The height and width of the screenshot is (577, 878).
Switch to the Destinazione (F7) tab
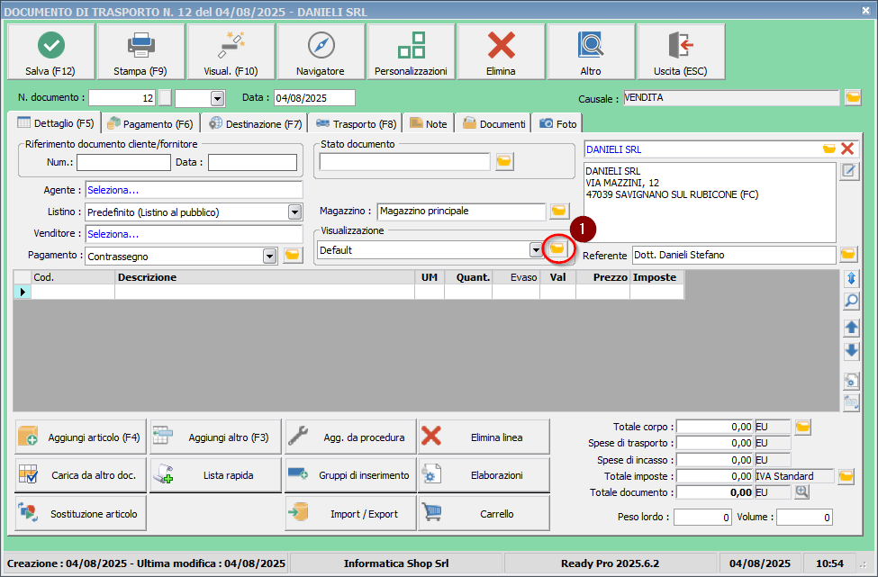(255, 124)
